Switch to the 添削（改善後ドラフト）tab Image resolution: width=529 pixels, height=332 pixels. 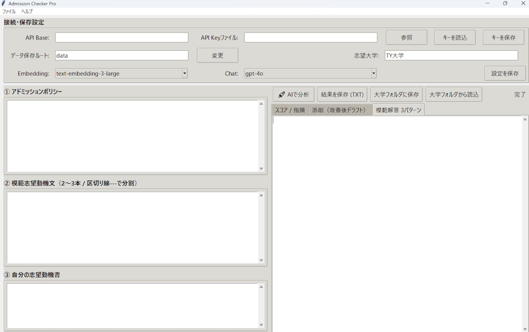click(340, 110)
